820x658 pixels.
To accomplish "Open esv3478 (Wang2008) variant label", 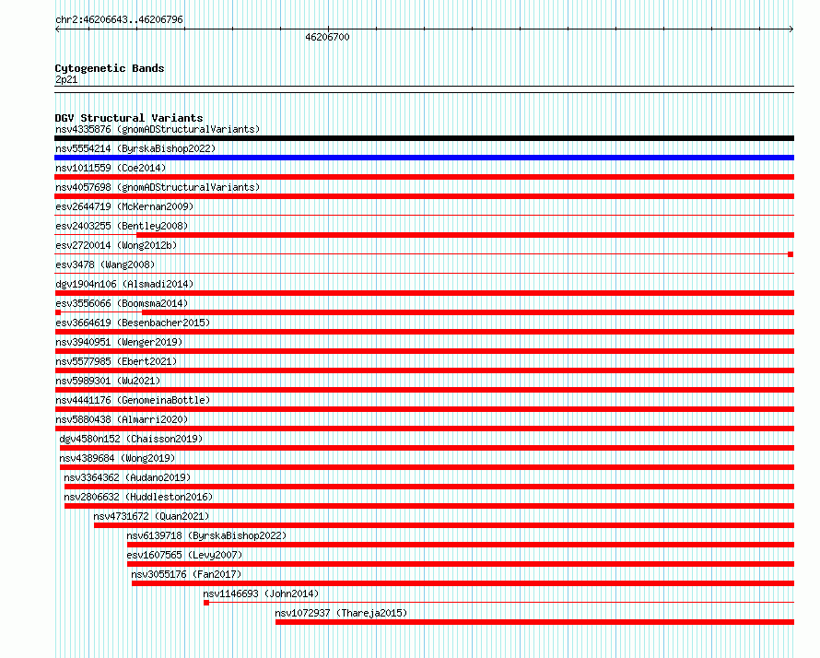I will click(105, 264).
